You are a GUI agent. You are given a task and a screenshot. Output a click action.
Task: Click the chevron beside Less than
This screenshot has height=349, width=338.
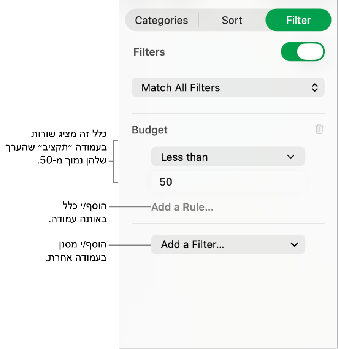pos(291,157)
